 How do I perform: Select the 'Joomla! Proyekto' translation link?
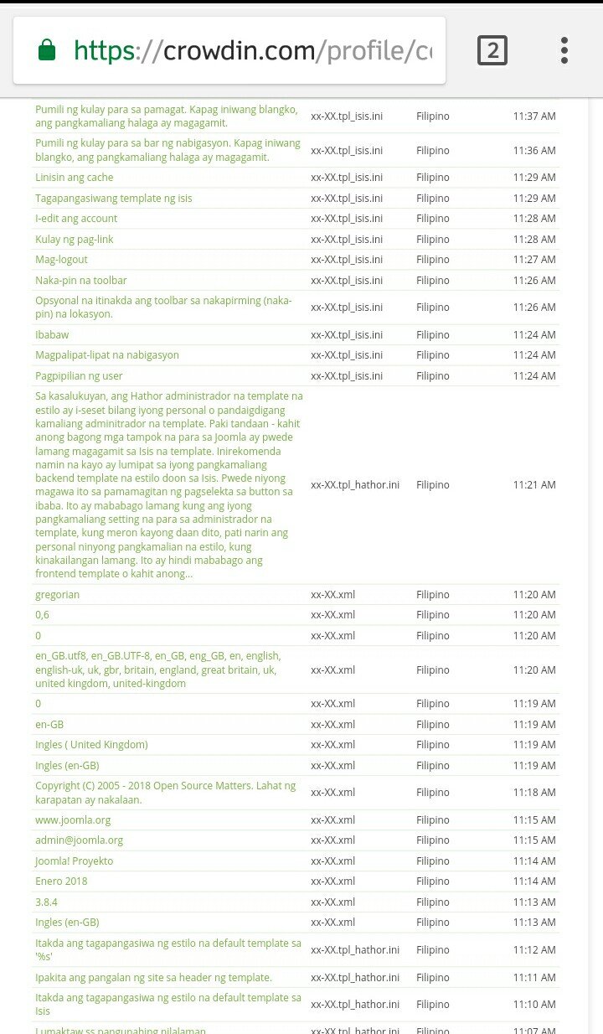pyautogui.click(x=74, y=861)
